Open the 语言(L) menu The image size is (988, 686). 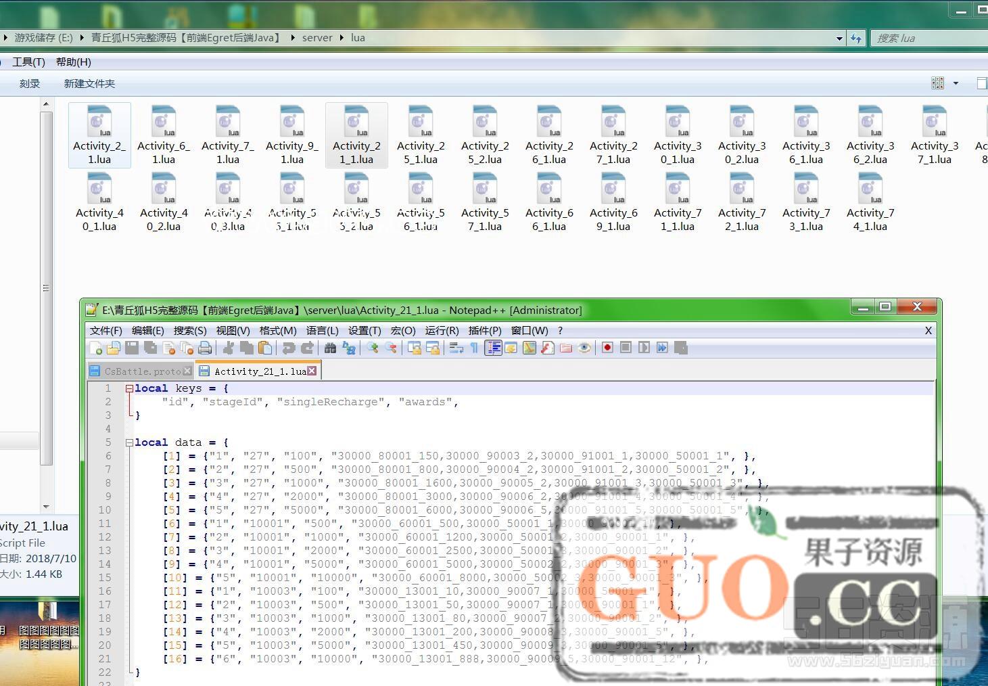(x=322, y=330)
